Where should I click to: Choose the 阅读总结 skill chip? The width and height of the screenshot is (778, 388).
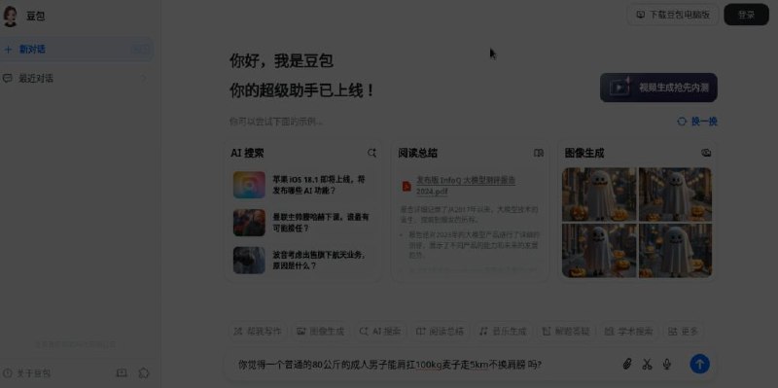441,332
